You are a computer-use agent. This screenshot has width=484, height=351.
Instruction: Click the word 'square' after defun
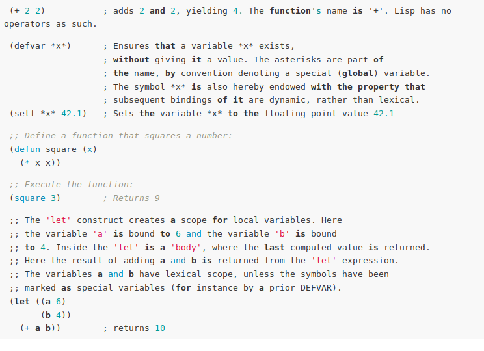(60, 149)
